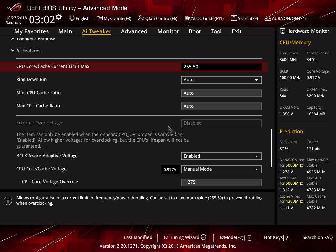Click the language globe icon
Viewport: 336px width, 252px height.
pos(72,18)
